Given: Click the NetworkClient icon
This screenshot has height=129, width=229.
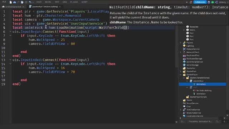Looking at the screenshot, I should 184,52.
